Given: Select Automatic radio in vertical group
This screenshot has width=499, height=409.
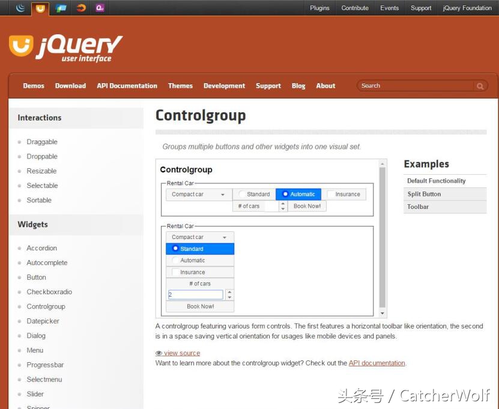Looking at the screenshot, I should coord(200,261).
